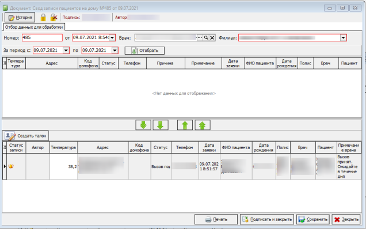The height and width of the screenshot is (229, 366).
Task: Select the 'Отбор данных для обработки' tab
Action: 34,27
